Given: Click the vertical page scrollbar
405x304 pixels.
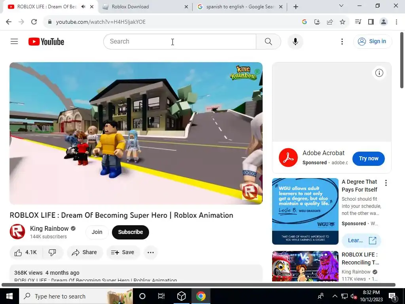Looking at the screenshot, I should click(402, 60).
